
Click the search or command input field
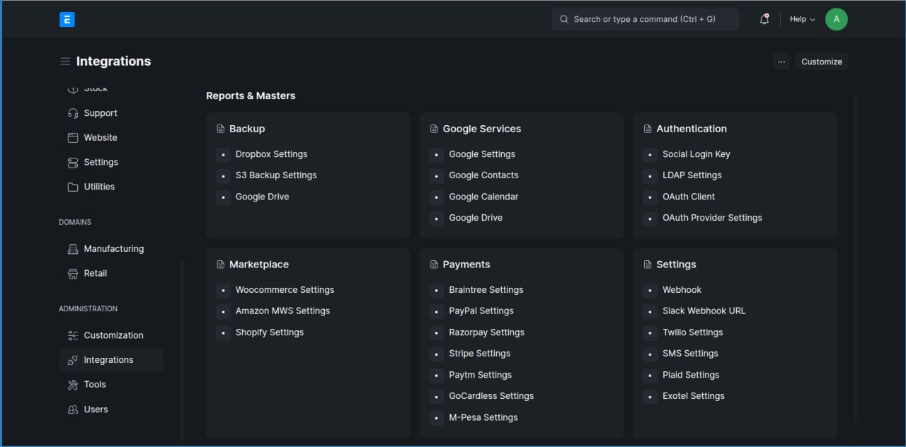(646, 20)
